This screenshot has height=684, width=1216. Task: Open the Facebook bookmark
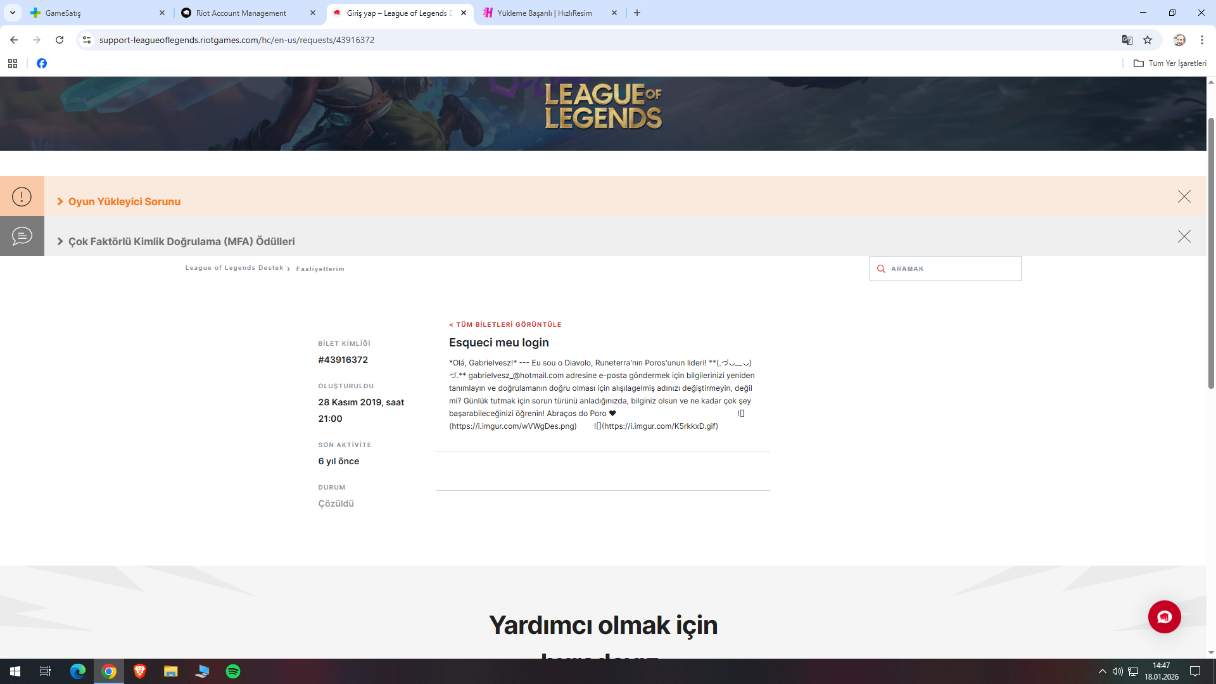click(42, 63)
